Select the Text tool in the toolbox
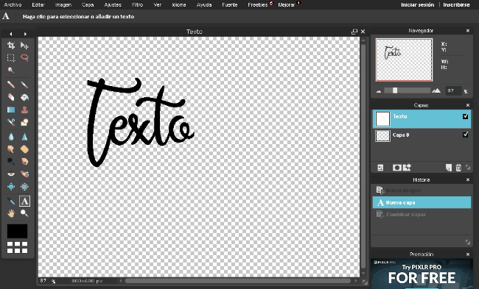This screenshot has height=289, width=479. coord(24,201)
